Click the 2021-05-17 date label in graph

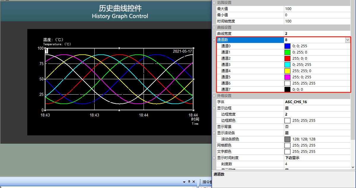(x=182, y=51)
